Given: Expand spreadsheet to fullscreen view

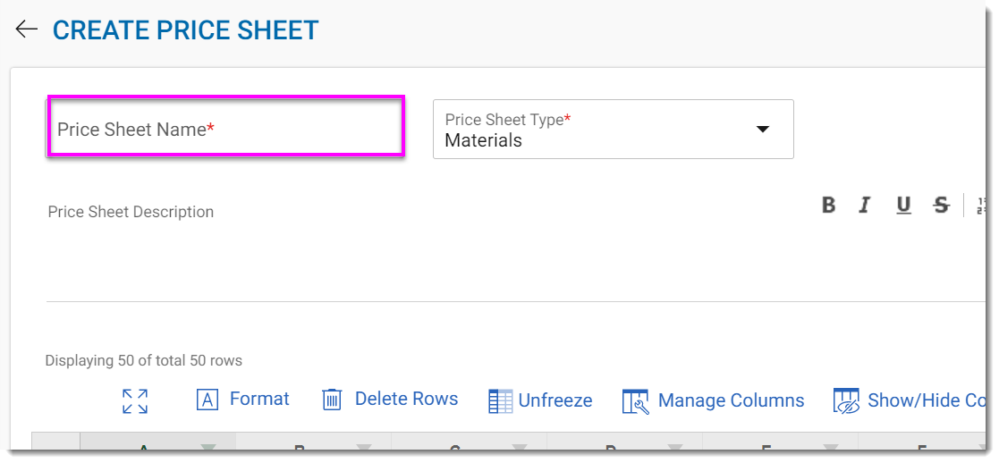Looking at the screenshot, I should [135, 401].
